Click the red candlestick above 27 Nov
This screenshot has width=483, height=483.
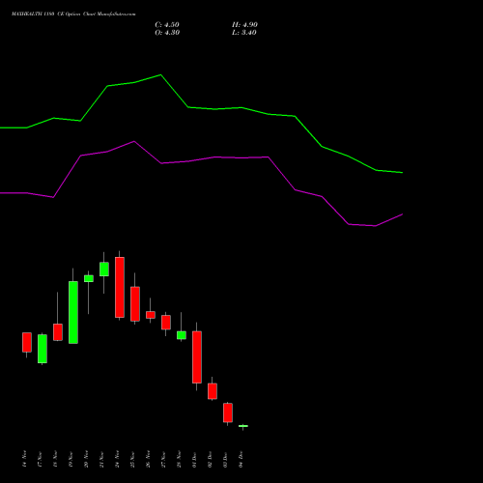pyautogui.click(x=166, y=323)
